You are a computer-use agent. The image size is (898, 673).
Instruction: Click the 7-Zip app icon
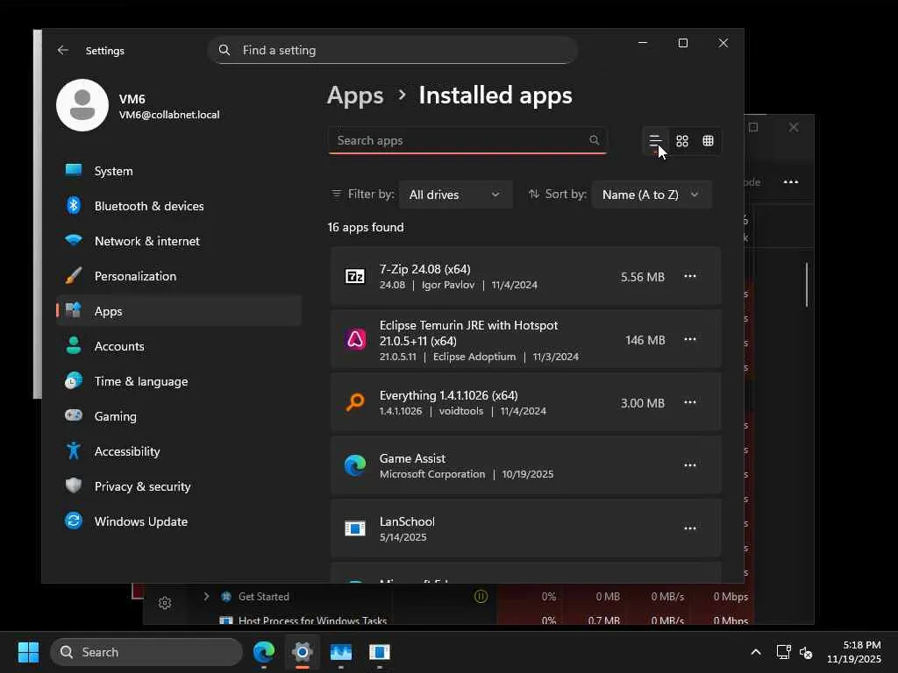point(355,276)
